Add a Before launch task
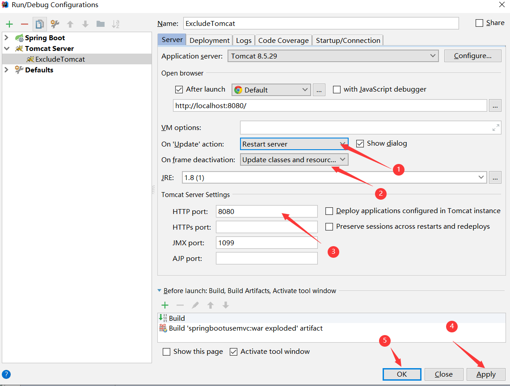The height and width of the screenshot is (386, 510). coord(165,305)
